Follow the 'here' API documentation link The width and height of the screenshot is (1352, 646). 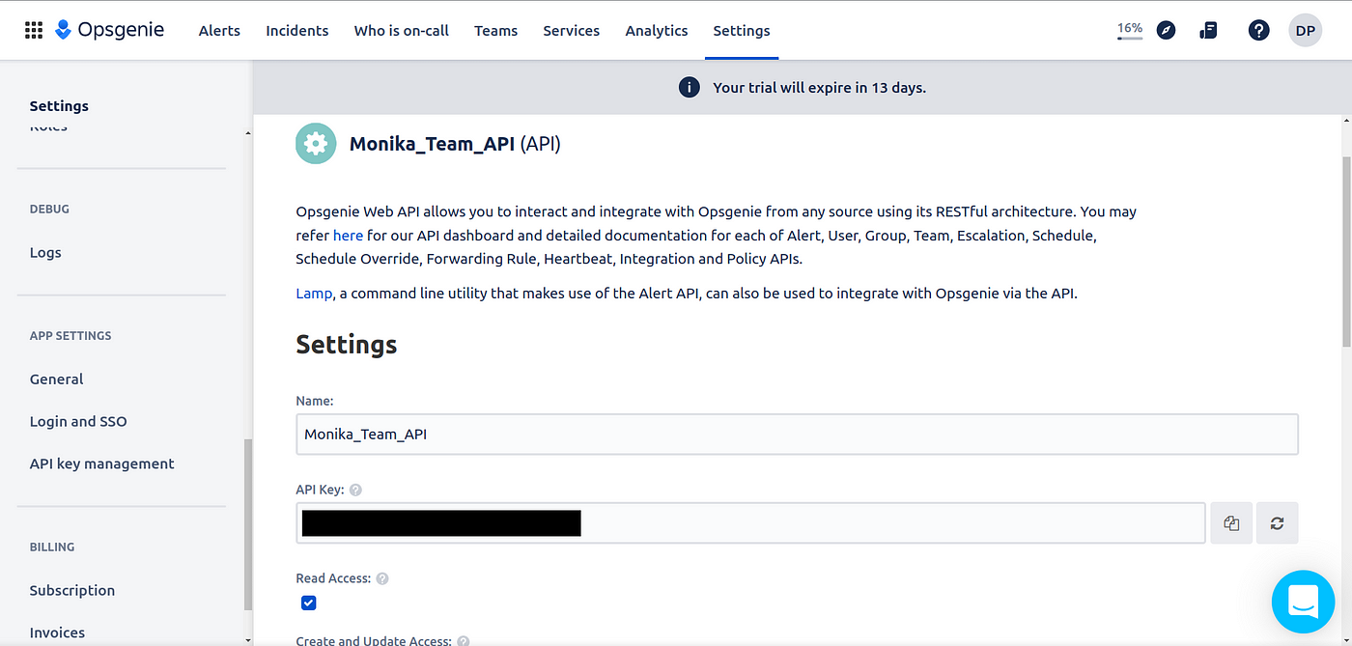tap(348, 235)
